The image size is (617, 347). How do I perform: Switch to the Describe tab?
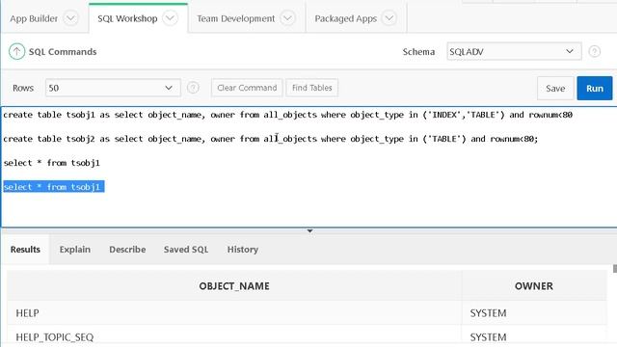click(x=127, y=250)
